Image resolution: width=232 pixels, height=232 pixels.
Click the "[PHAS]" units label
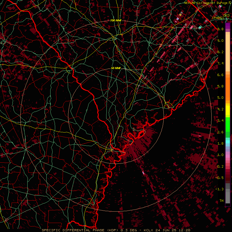[x=218, y=18]
